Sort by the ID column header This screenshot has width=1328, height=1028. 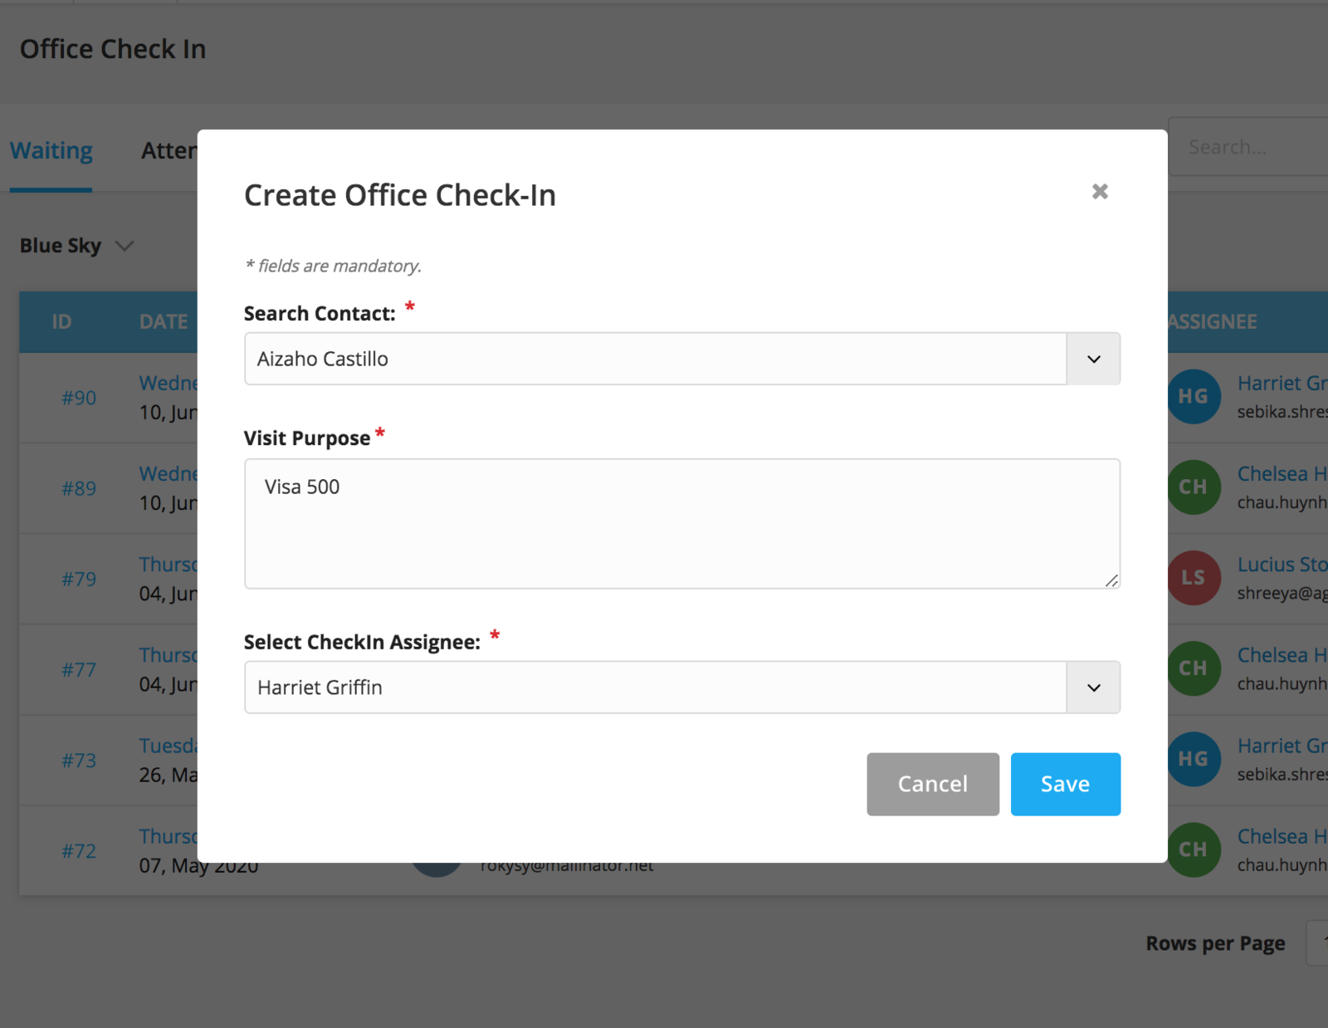tap(62, 322)
